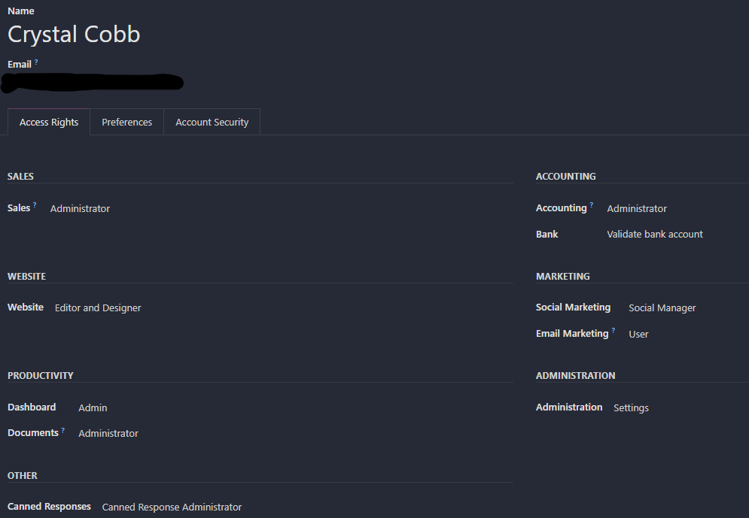This screenshot has height=518, width=749.
Task: Select the Access Rights tab
Action: (x=49, y=123)
